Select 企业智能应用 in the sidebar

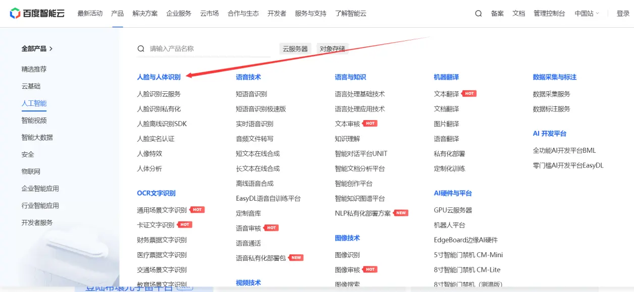click(40, 189)
